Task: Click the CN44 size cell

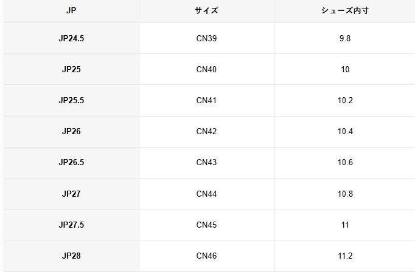Action: coord(206,194)
